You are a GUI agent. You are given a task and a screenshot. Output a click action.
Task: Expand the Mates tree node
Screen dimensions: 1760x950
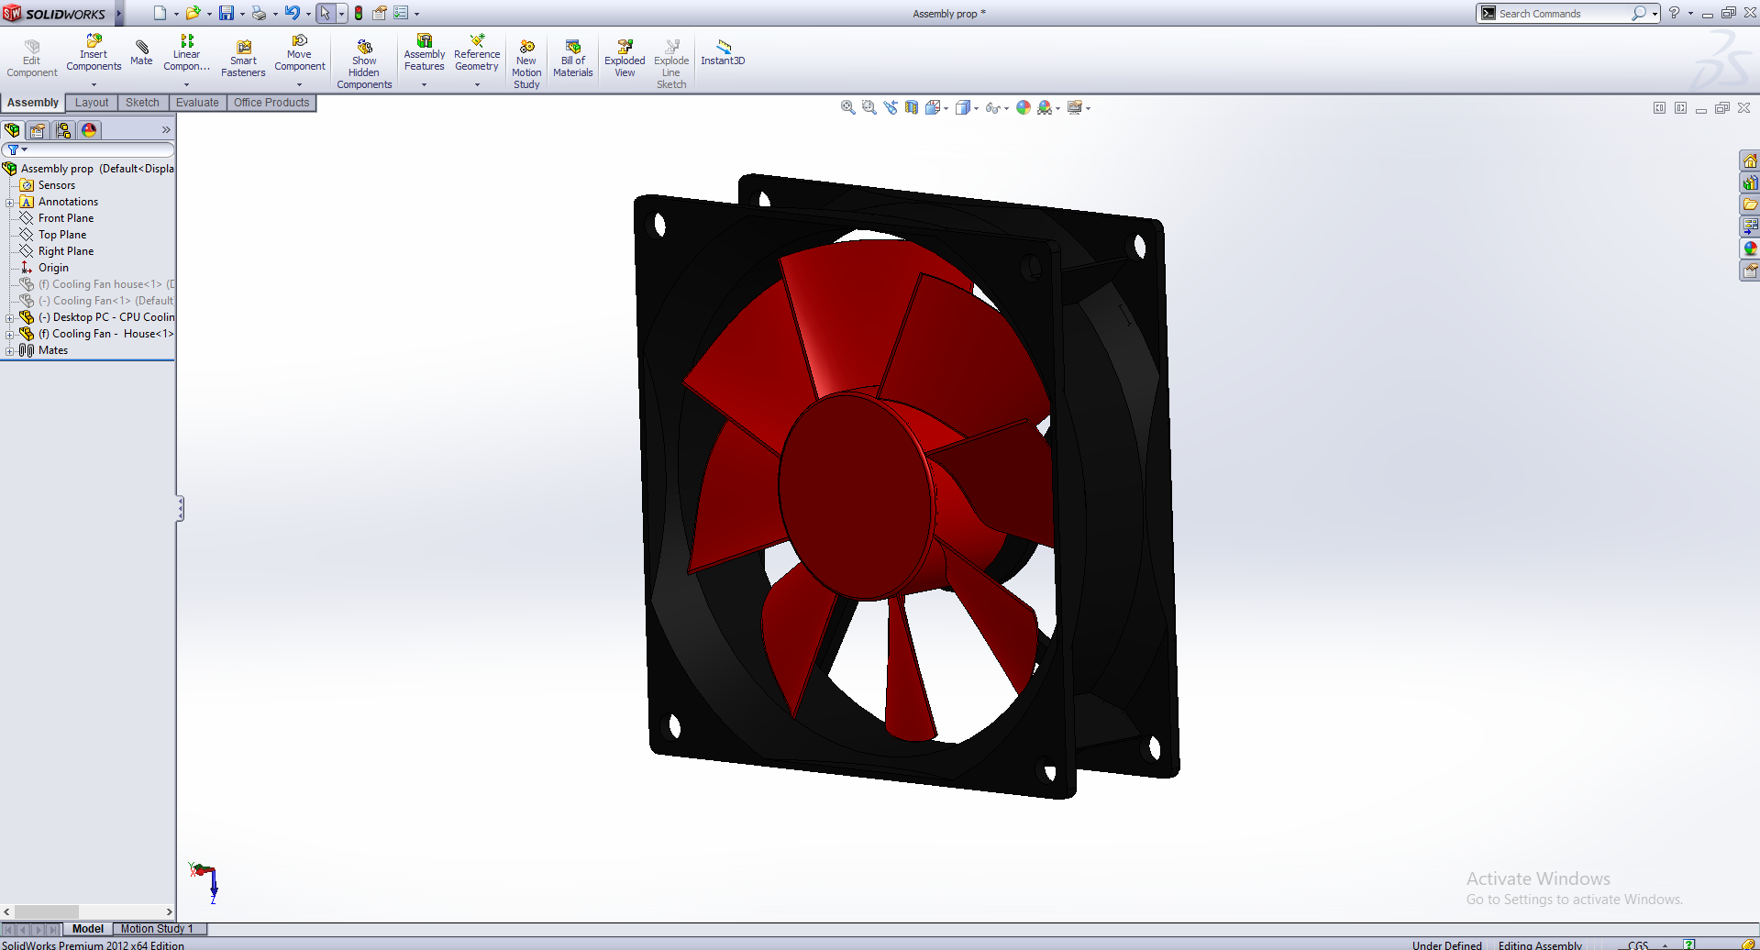pyautogui.click(x=9, y=351)
